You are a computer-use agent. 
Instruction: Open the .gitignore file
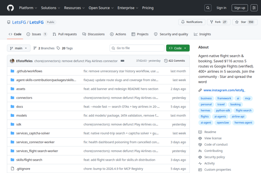pos(23,169)
